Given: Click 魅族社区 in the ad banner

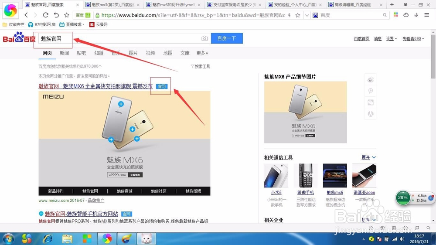Looking at the screenshot, I should 159,191.
